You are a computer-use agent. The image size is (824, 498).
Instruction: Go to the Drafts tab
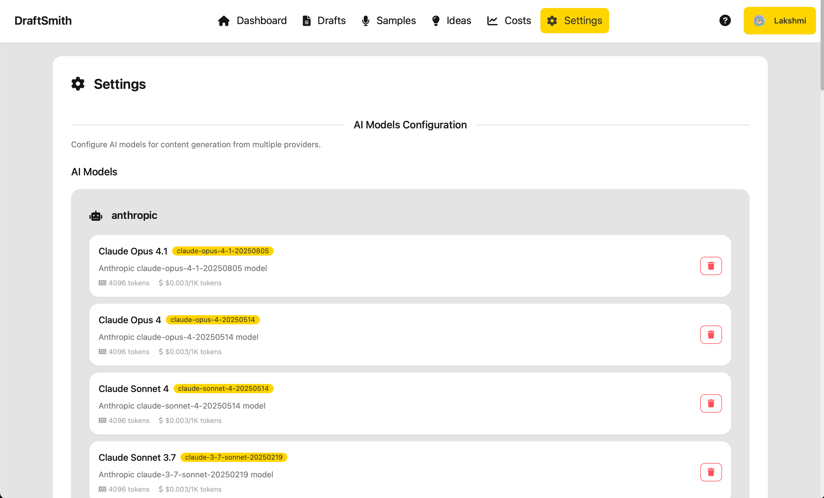click(324, 21)
